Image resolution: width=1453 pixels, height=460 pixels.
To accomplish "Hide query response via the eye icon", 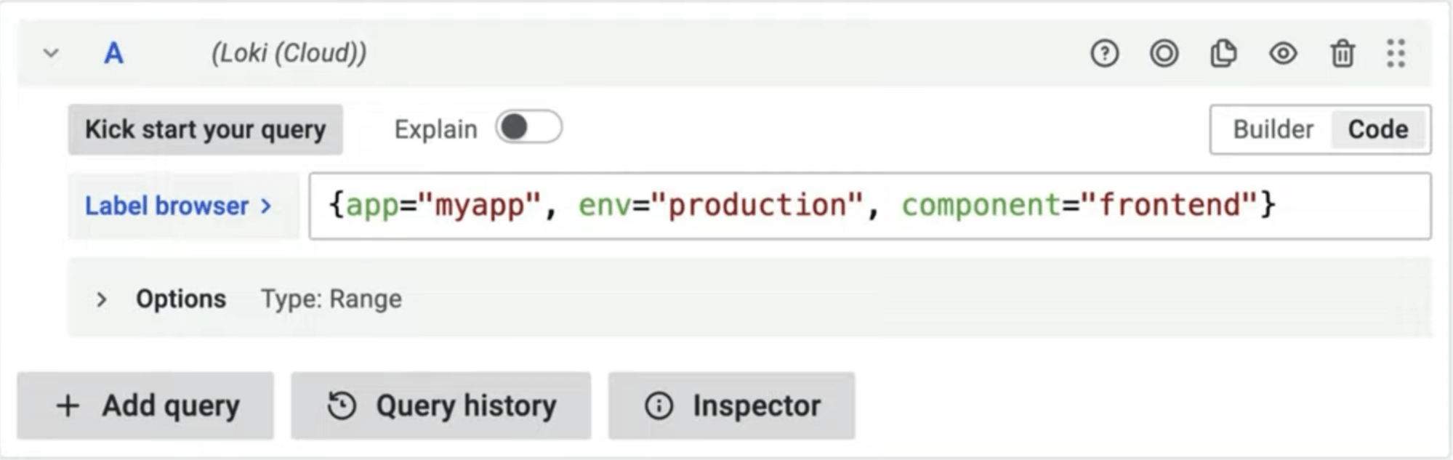I will pyautogui.click(x=1281, y=54).
